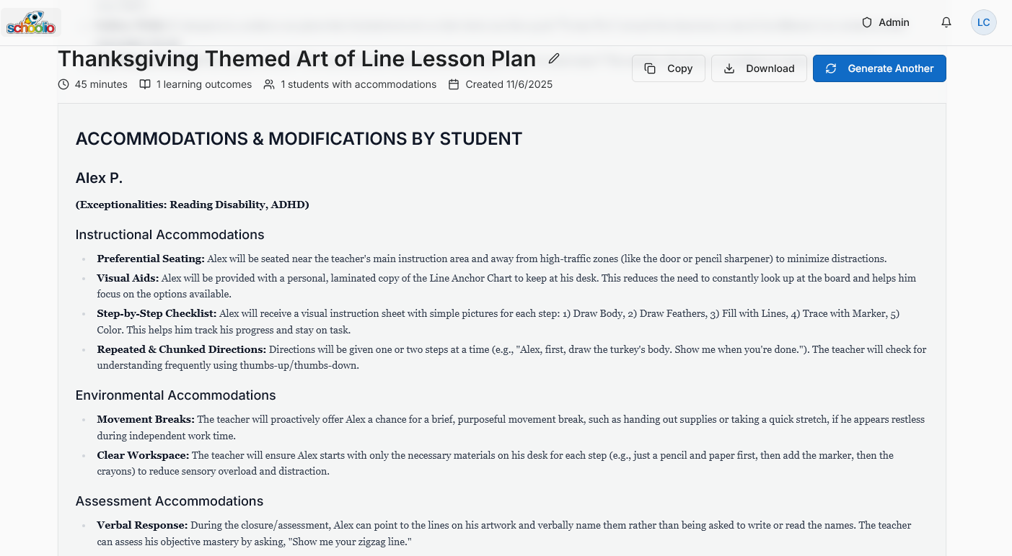Open the LC account avatar
Image resolution: width=1012 pixels, height=556 pixels.
(983, 22)
